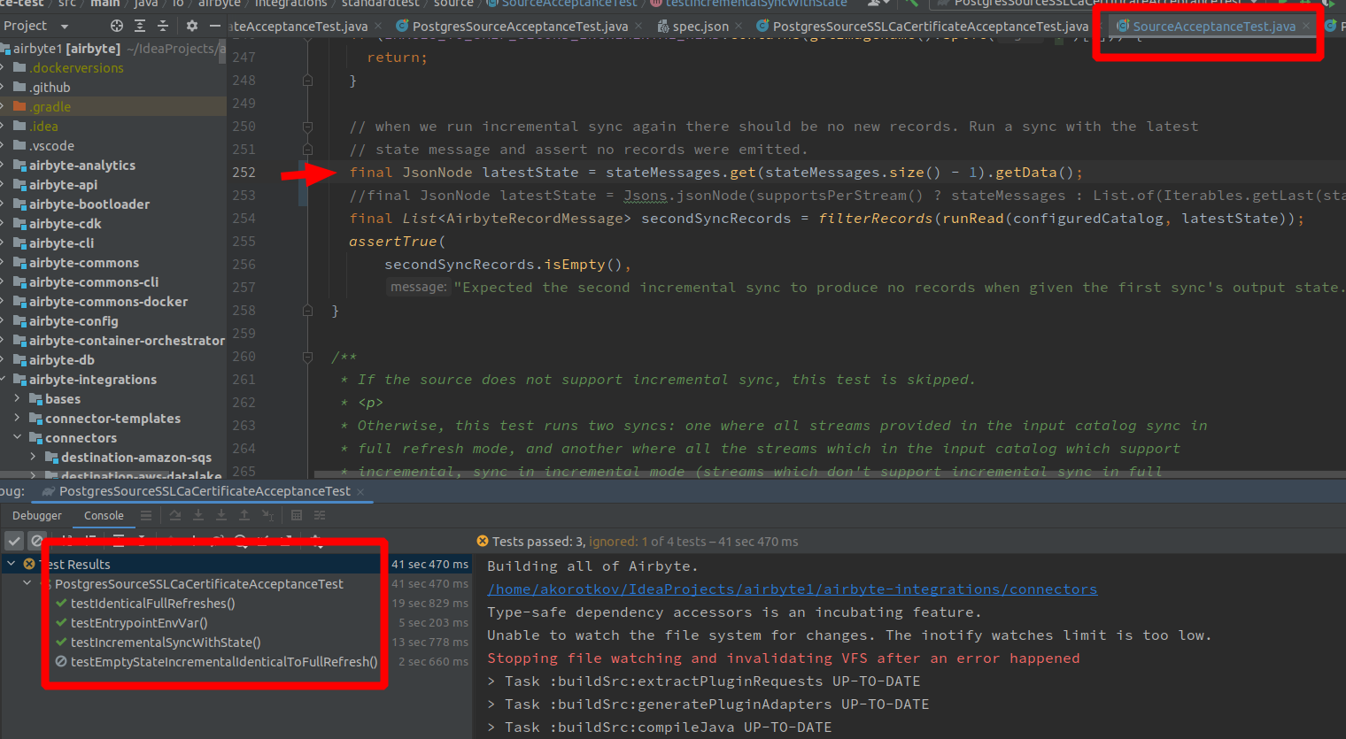The height and width of the screenshot is (739, 1346).
Task: Select the airbyte-integrations folder in tree
Action: 93,380
